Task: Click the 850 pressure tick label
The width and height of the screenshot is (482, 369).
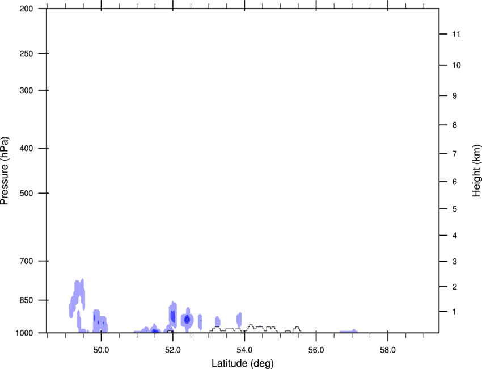Action: coord(26,300)
